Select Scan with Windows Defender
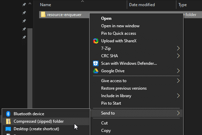The height and width of the screenshot is (135, 202). pos(136,63)
